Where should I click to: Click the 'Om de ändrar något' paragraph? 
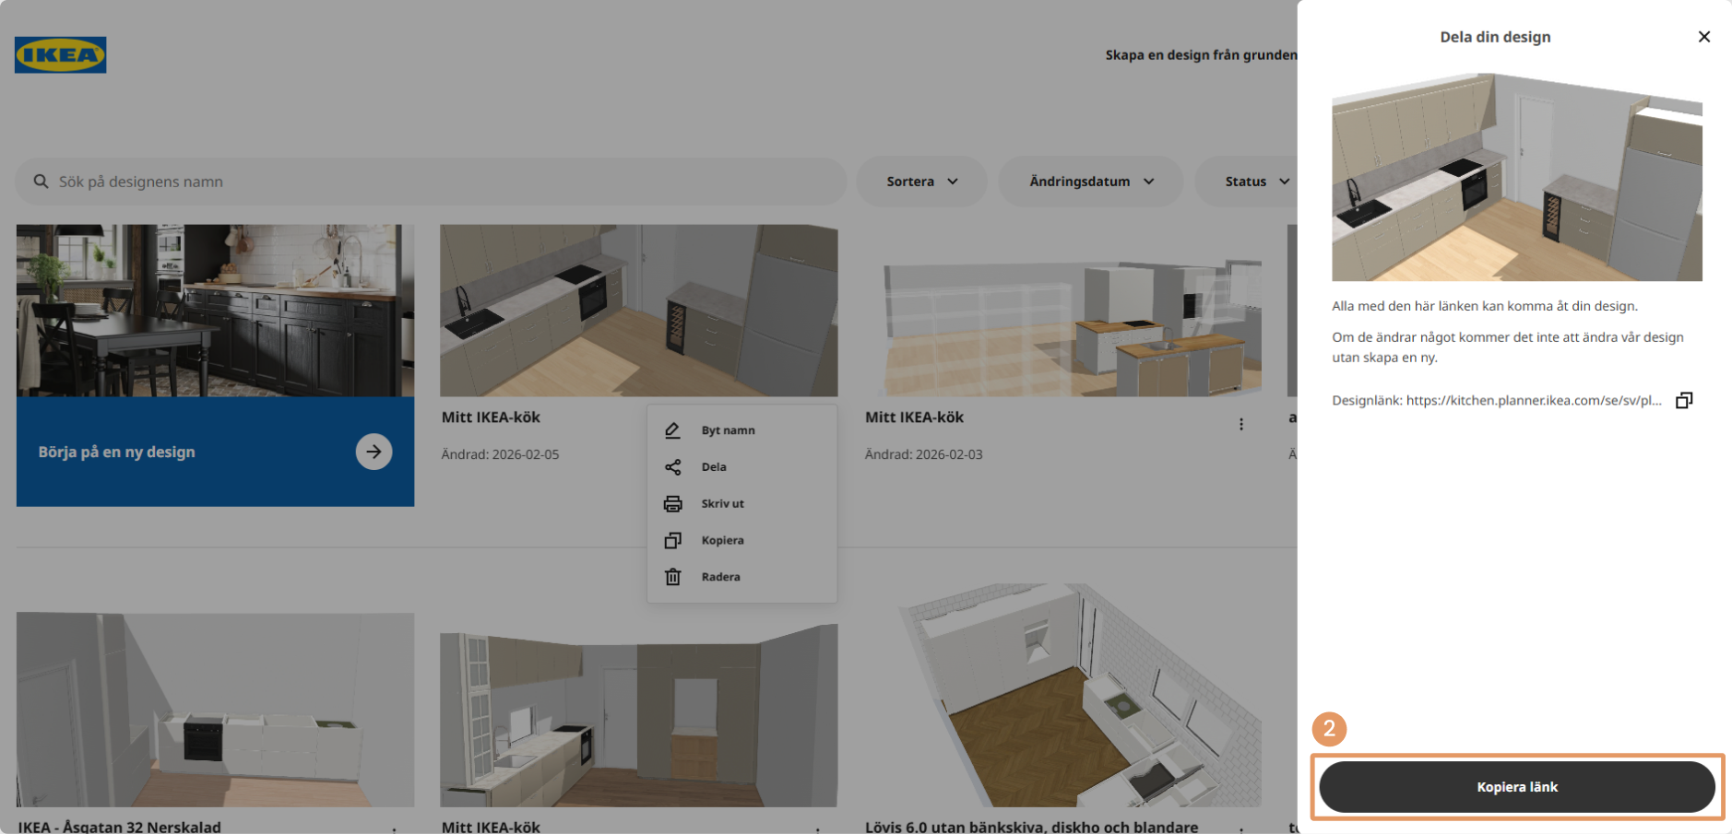pos(1508,347)
